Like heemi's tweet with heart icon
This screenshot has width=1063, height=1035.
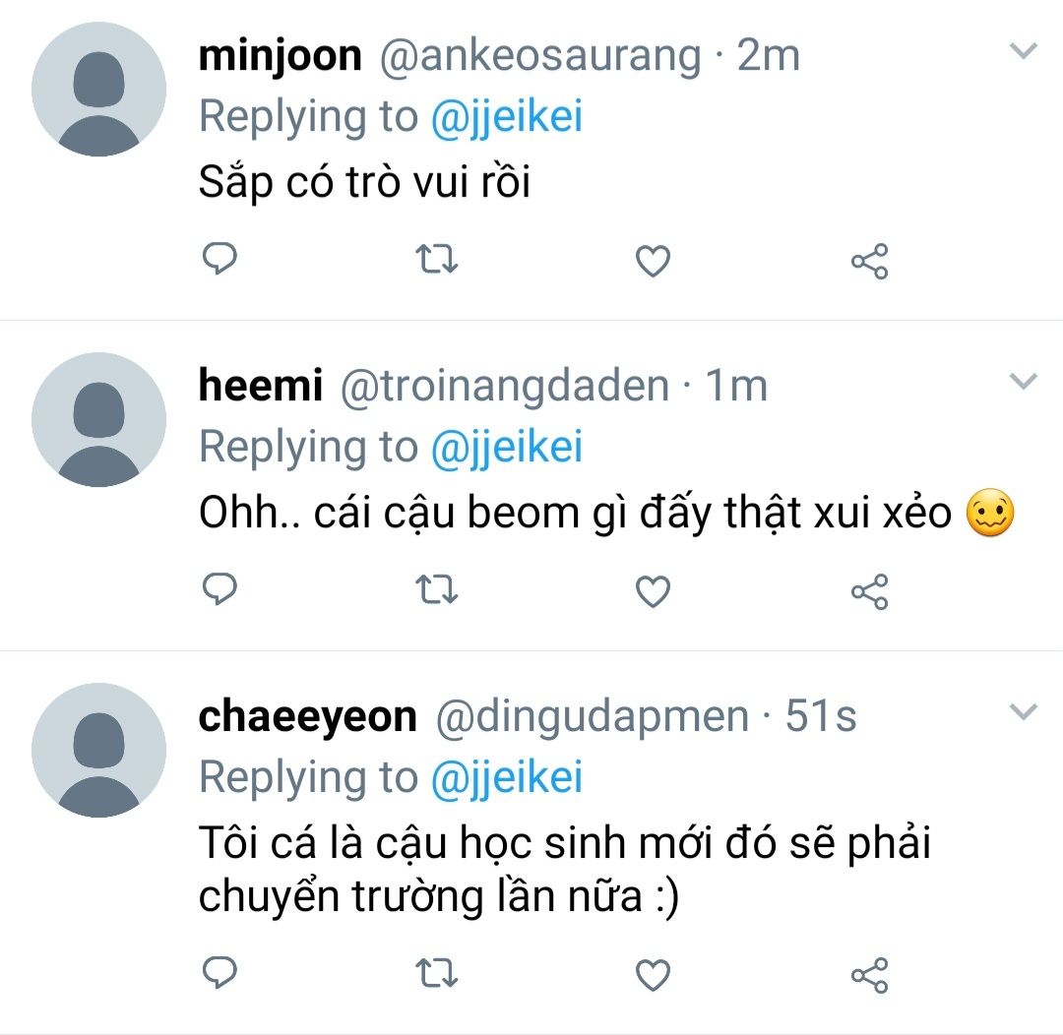coord(653,591)
